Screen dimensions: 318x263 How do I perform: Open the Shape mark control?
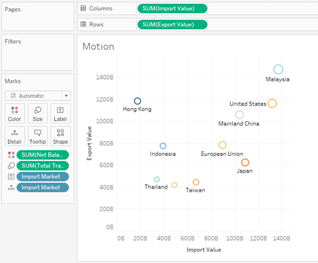60,136
